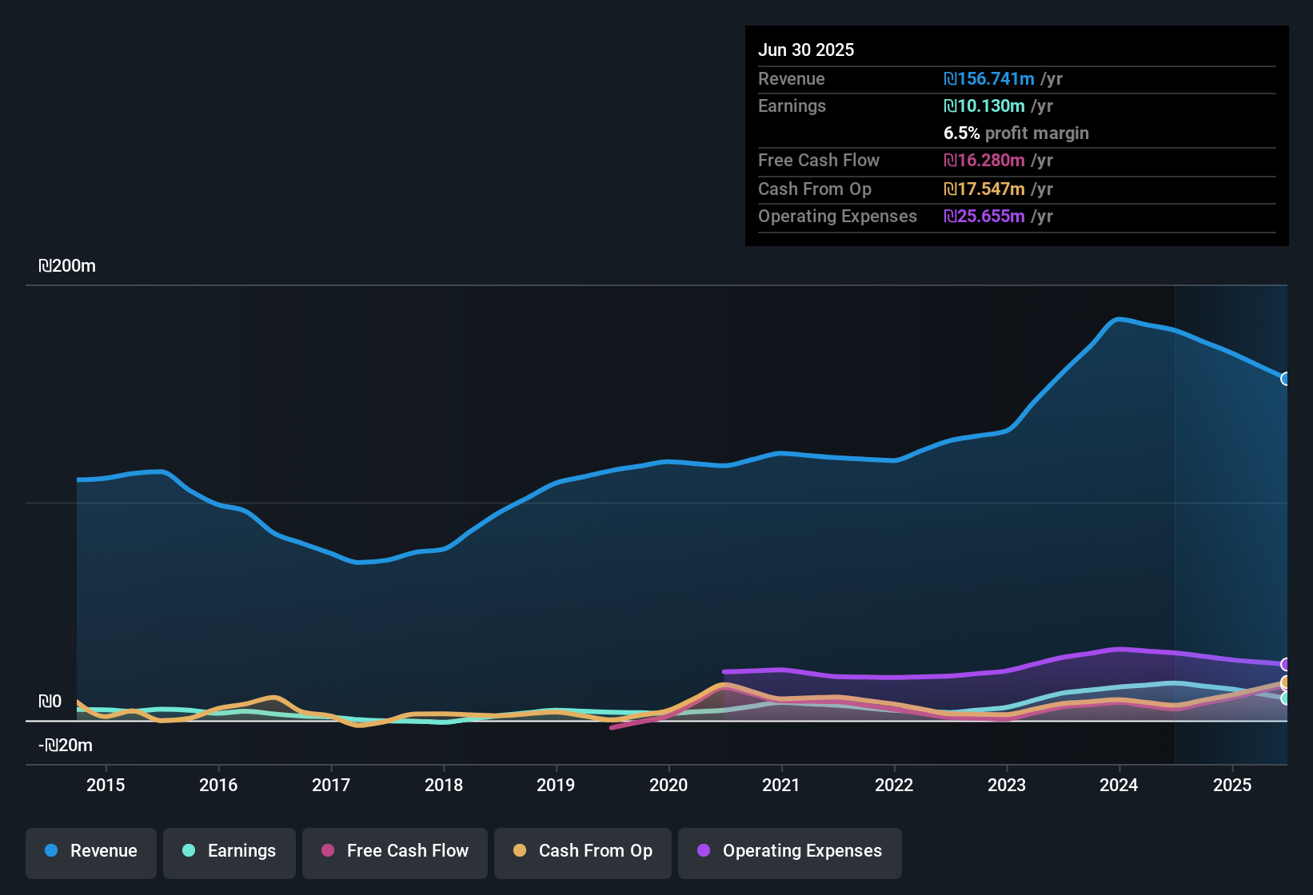Click the 6.5% profit margin text
This screenshot has width=1313, height=895.
(x=1016, y=133)
